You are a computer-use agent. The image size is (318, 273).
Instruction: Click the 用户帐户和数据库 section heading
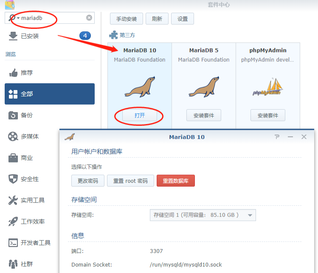97,151
